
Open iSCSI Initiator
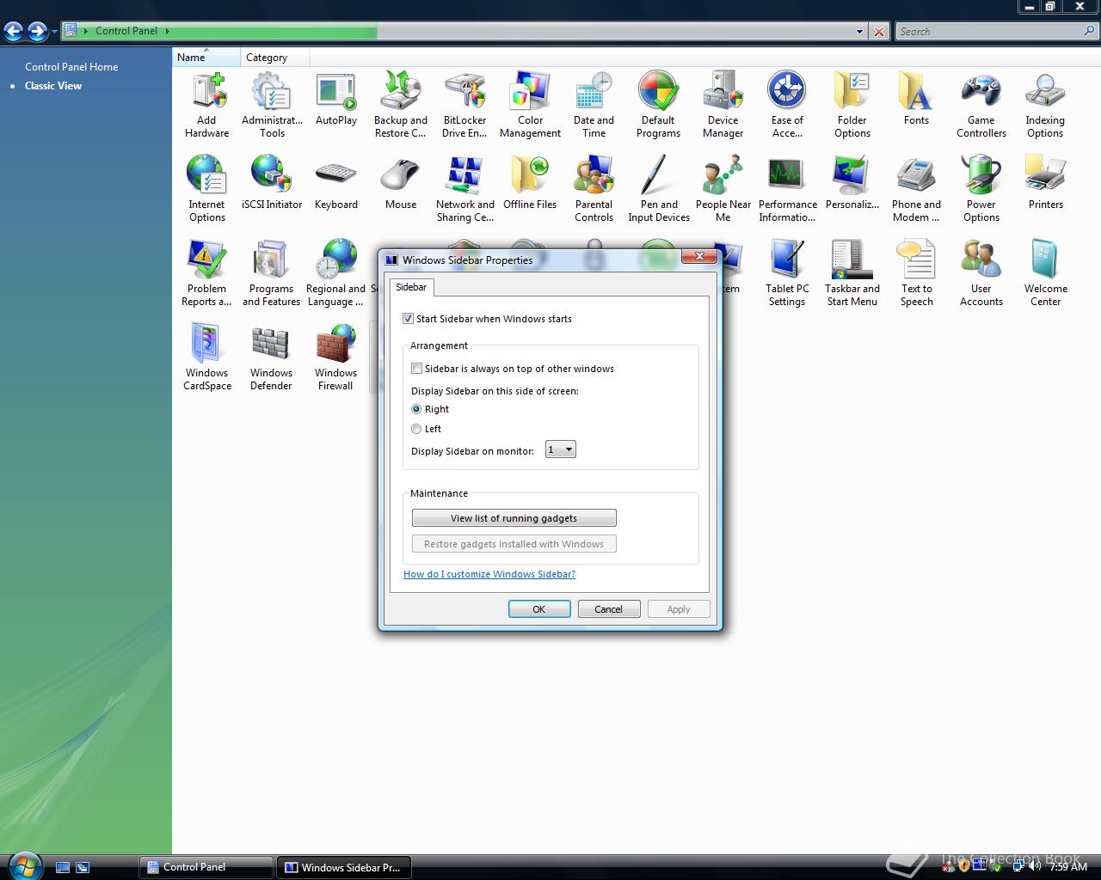pos(272,183)
